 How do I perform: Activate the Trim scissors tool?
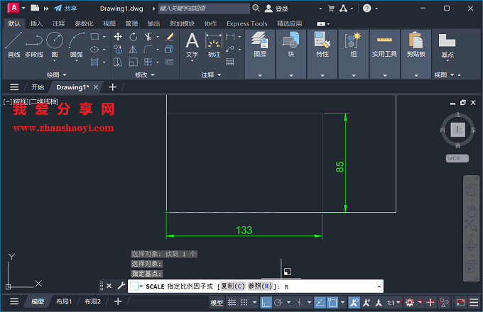pos(148,37)
